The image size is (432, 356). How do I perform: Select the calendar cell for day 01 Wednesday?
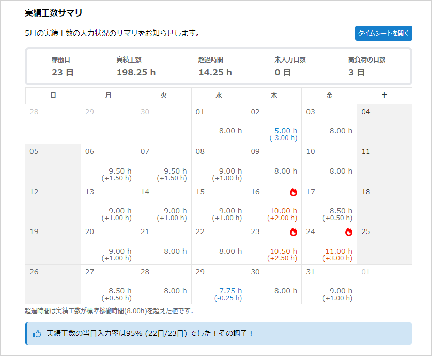219,124
